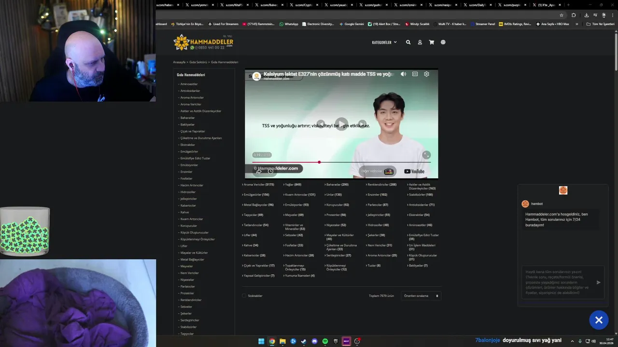Bookmark this page with the star icon
Viewport: 618px width, 347px height.
click(561, 15)
